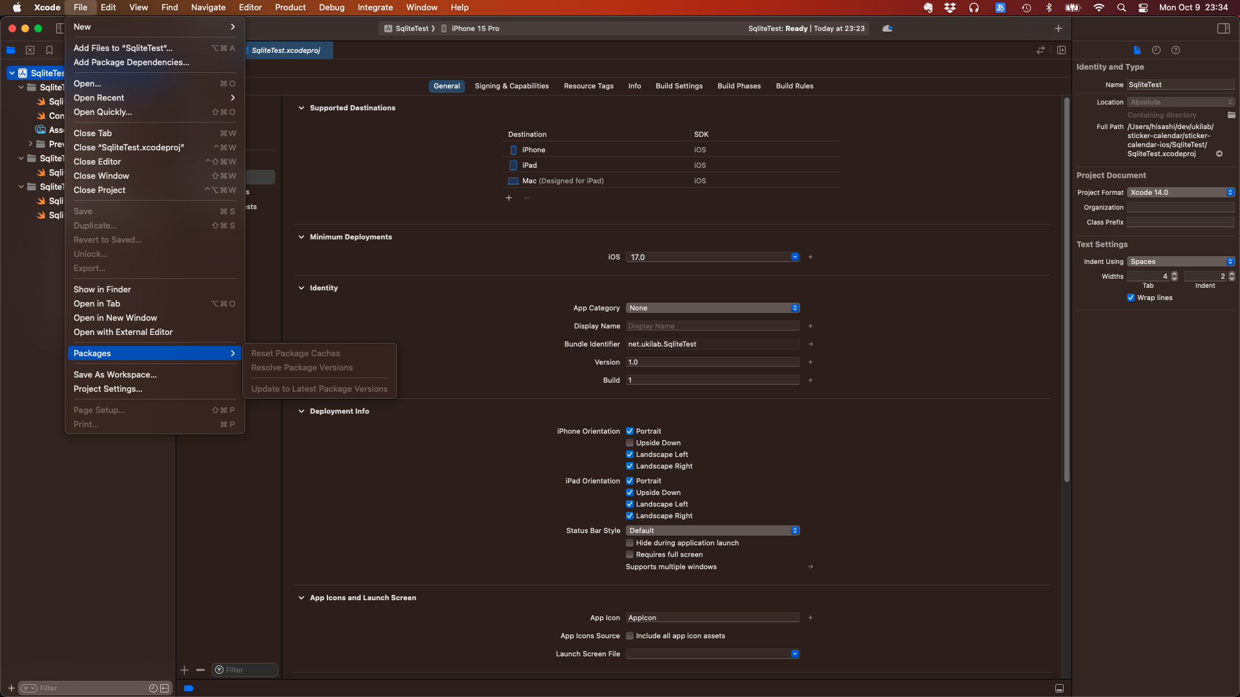
Task: Choose containing directory folder icon
Action: click(1231, 115)
